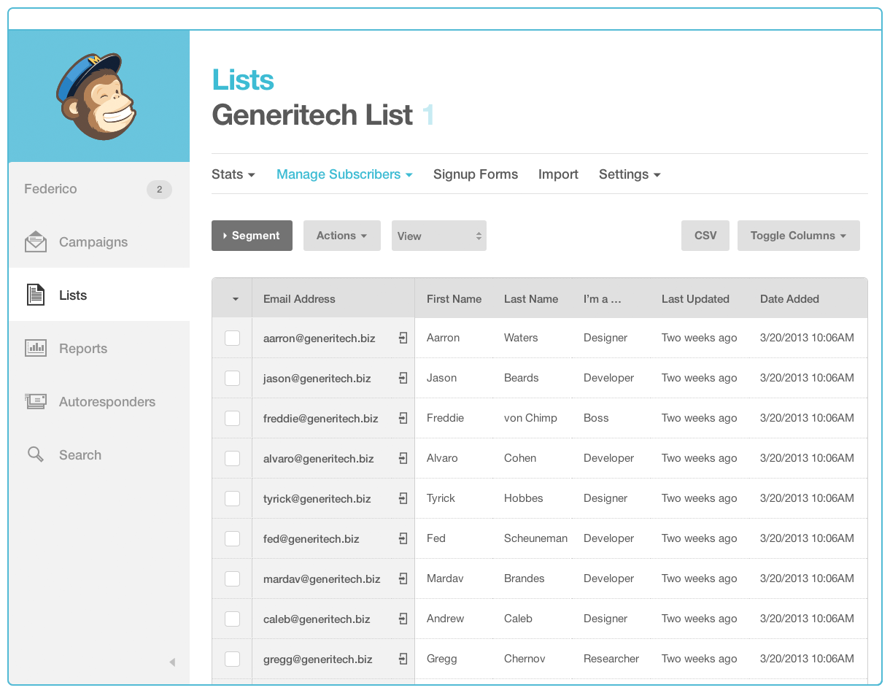Viewport: 890px width, 693px height.
Task: Click the "von Chimp" last name cell
Action: pos(530,418)
